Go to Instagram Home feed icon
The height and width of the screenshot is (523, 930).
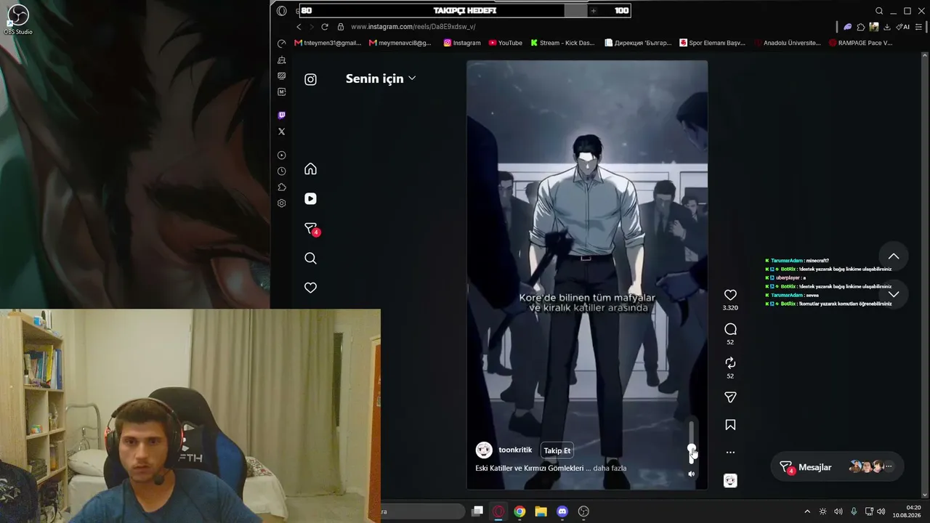point(310,169)
